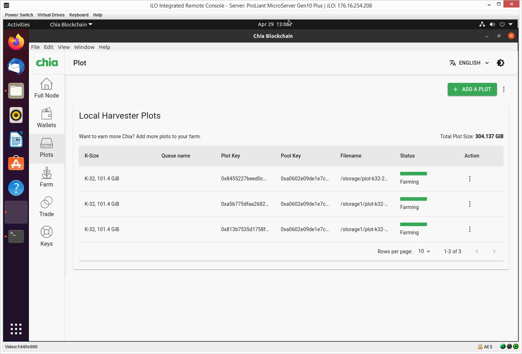Open the options menu beside Add a Plot
The width and height of the screenshot is (522, 354).
(504, 89)
